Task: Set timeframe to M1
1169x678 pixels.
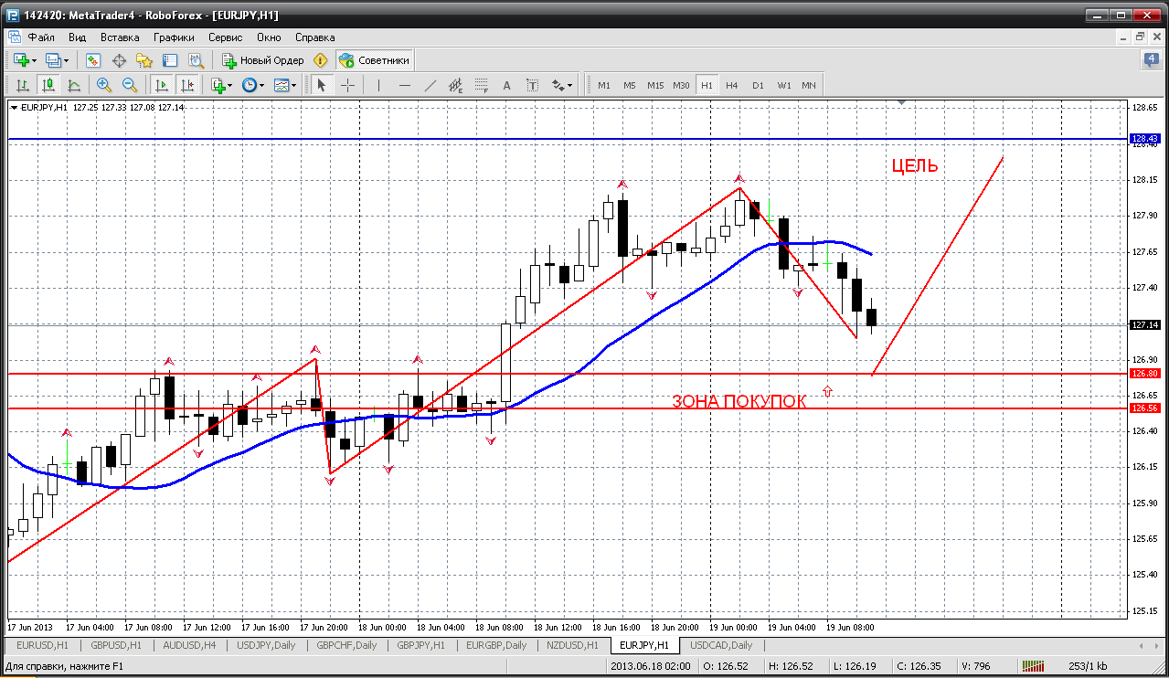Action: [x=604, y=85]
